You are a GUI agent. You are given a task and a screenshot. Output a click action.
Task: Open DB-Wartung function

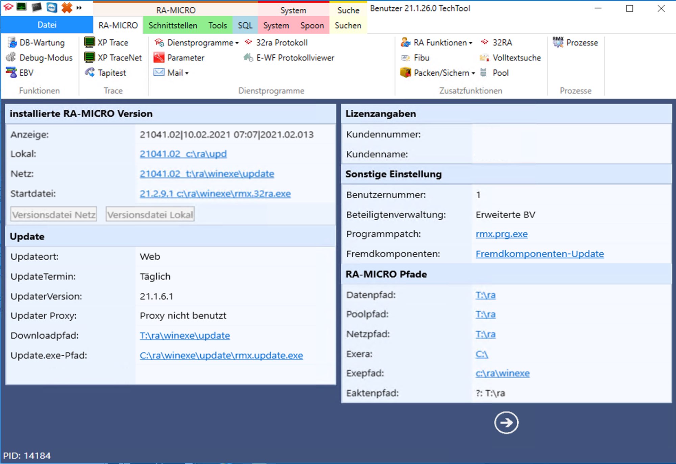click(36, 43)
